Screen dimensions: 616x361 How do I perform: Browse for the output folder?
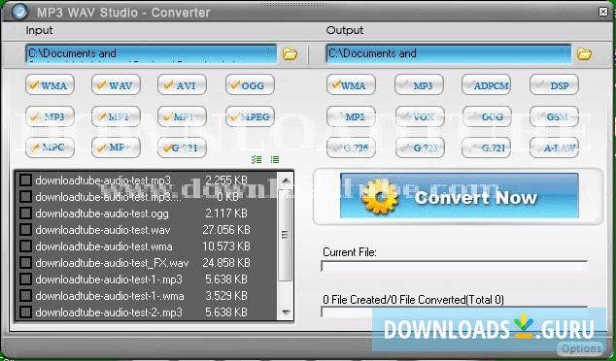point(584,53)
